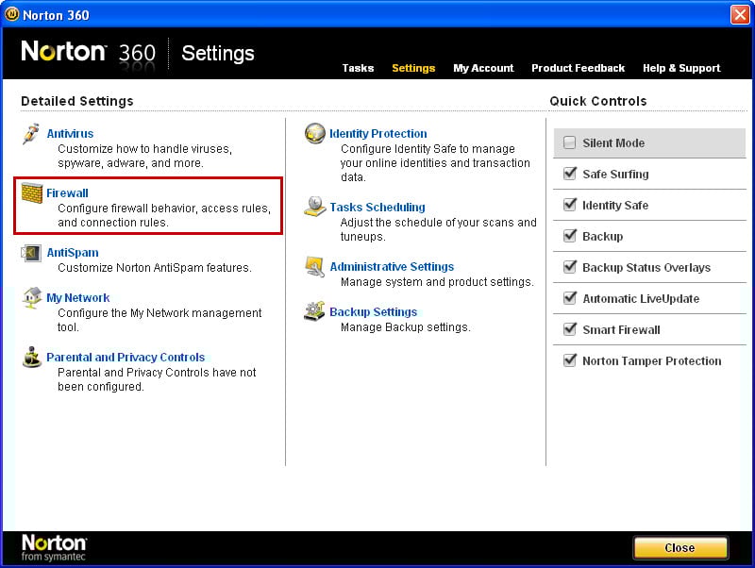
Task: Click the Close button
Action: (679, 547)
